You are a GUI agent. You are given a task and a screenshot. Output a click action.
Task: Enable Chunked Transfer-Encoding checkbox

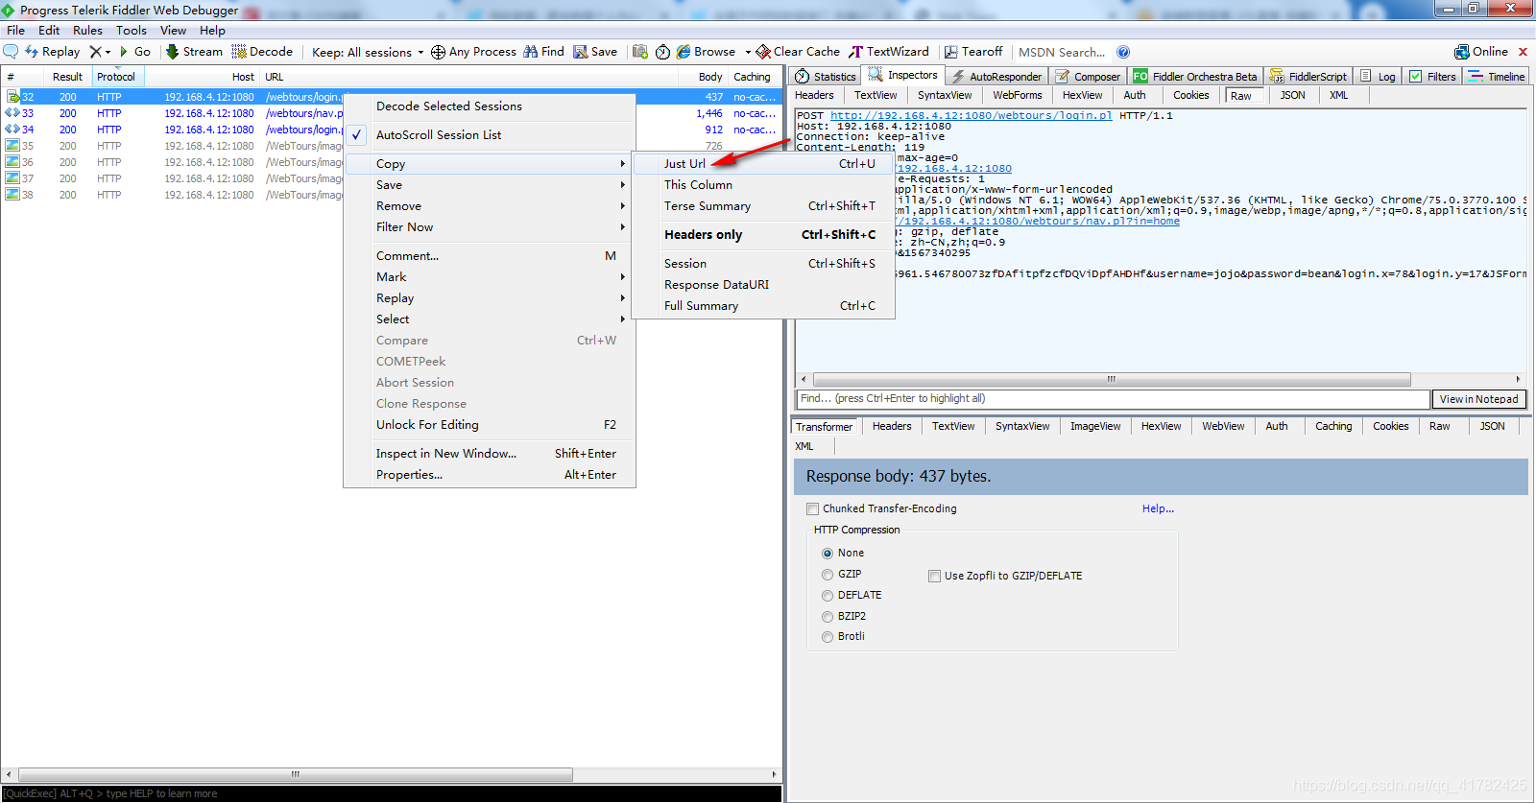[813, 508]
